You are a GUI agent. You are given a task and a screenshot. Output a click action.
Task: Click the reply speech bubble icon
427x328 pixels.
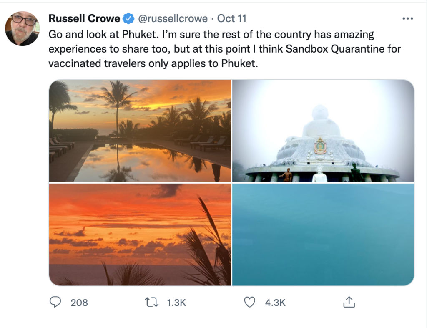pos(55,302)
